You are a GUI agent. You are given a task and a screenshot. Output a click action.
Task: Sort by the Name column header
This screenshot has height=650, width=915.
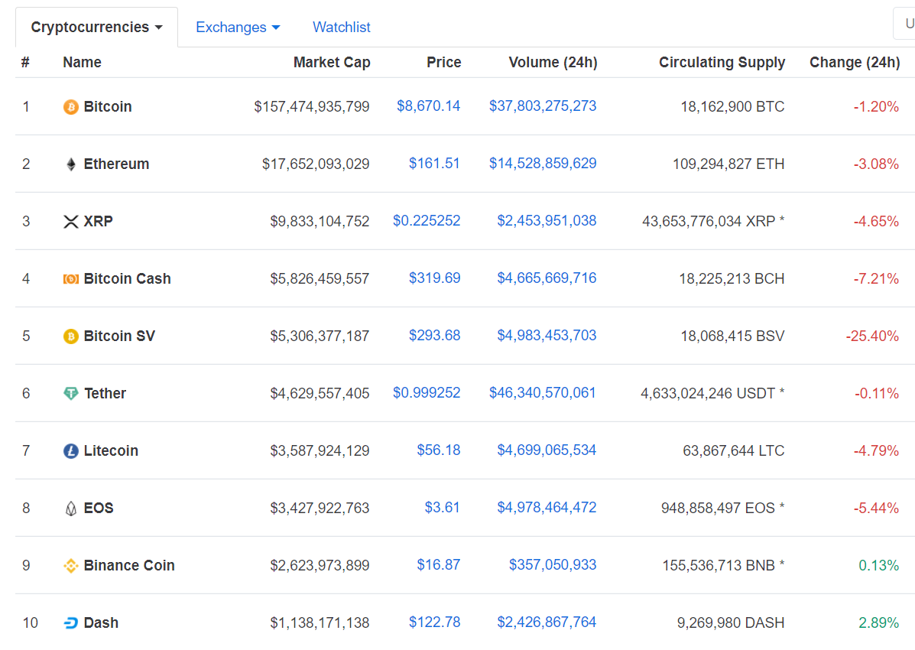click(x=82, y=63)
